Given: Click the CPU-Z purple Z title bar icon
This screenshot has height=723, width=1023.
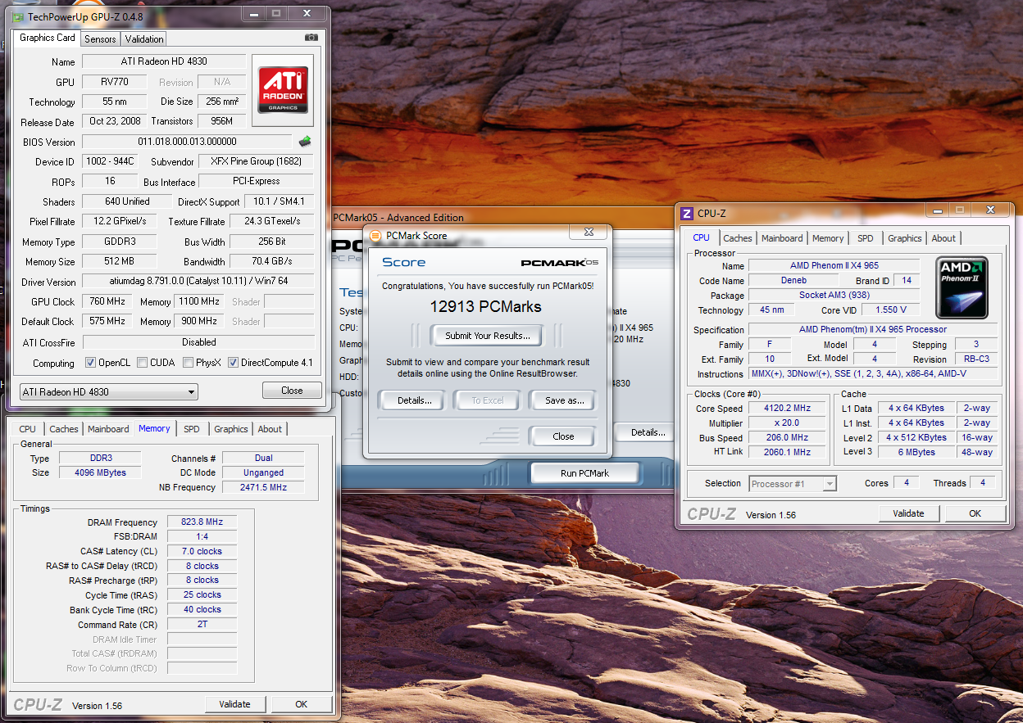Looking at the screenshot, I should click(x=687, y=214).
